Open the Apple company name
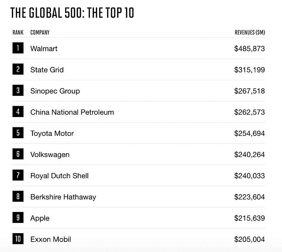 pos(40,218)
